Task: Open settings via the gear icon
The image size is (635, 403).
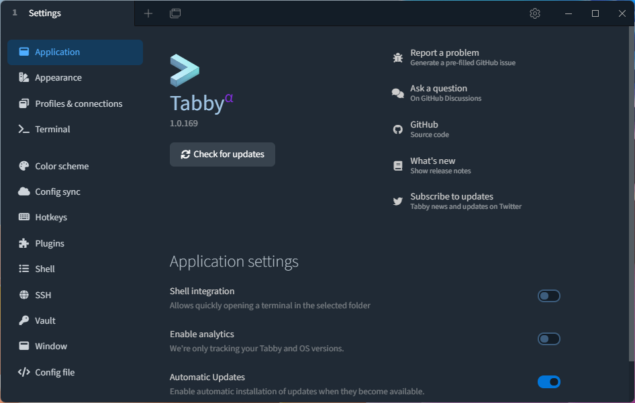Action: [x=535, y=13]
